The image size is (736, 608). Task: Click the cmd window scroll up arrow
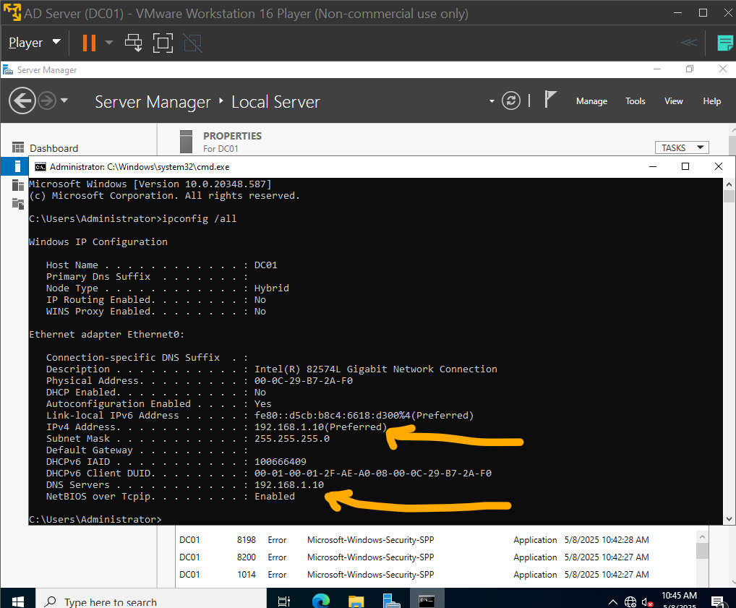click(729, 184)
